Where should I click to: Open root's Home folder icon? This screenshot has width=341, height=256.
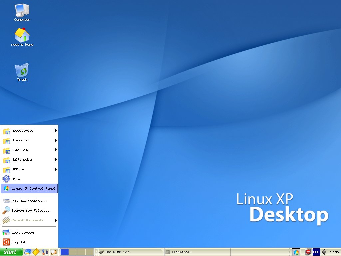coord(22,37)
